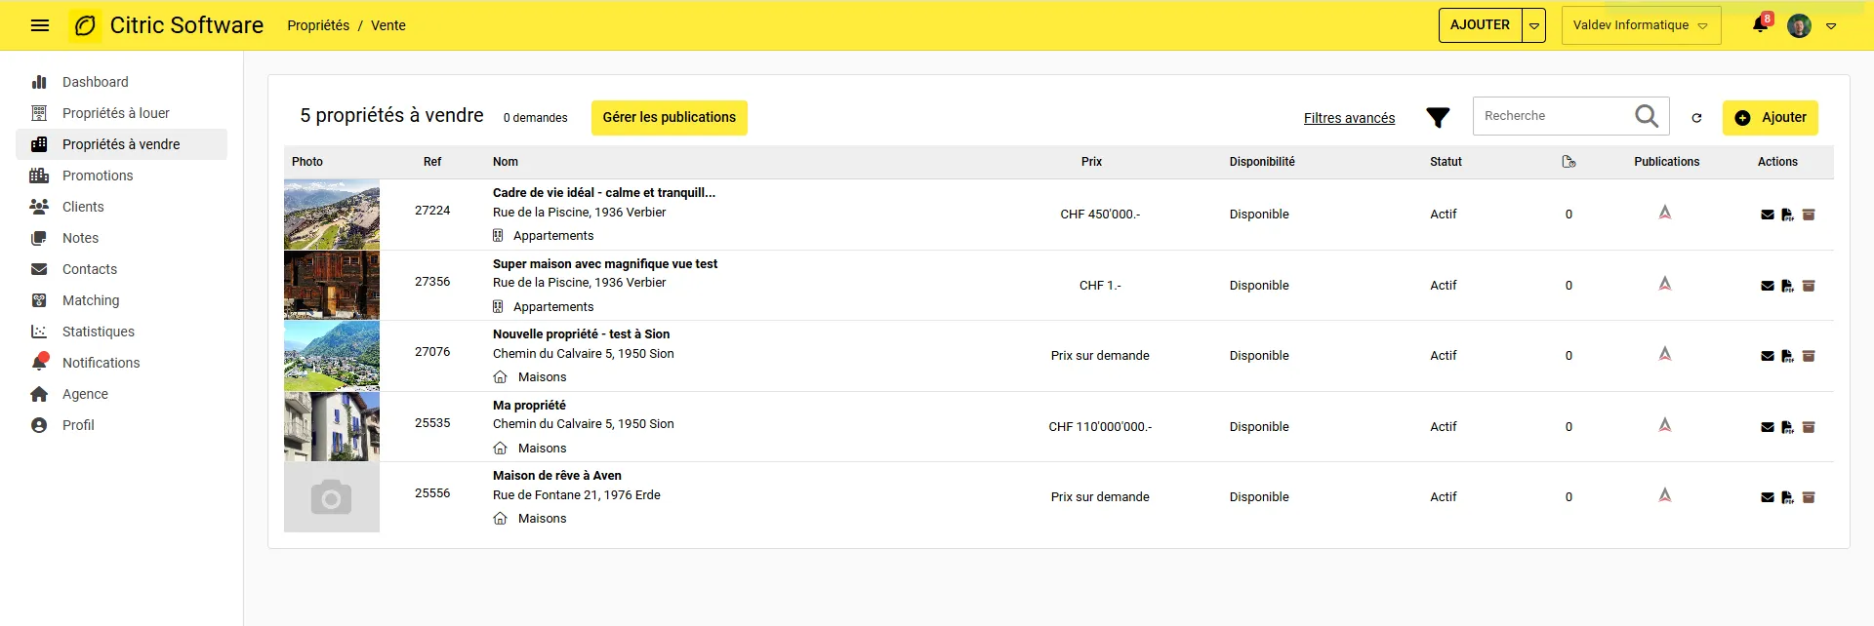
Task: Sort by the document-clock column header icon
Action: click(1568, 162)
